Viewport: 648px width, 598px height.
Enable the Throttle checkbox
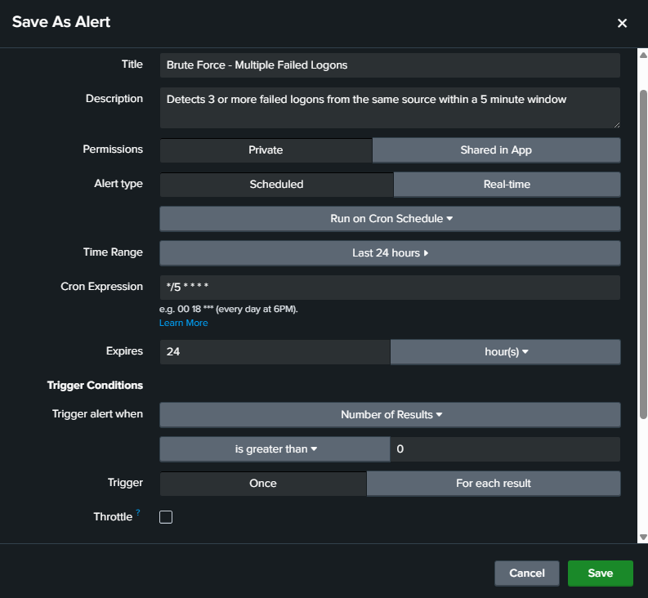point(166,517)
